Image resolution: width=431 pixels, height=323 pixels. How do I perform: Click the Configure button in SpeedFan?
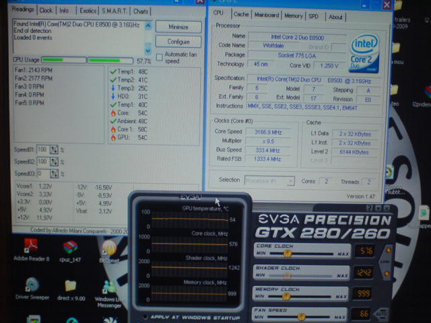tap(178, 42)
